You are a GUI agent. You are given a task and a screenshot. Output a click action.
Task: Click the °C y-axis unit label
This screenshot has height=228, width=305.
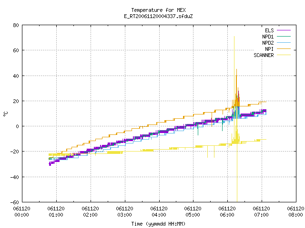pyautogui.click(x=5, y=114)
